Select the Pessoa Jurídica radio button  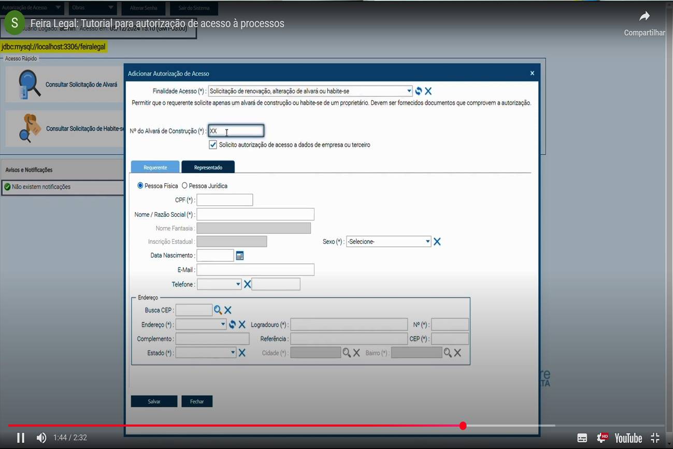coord(184,186)
